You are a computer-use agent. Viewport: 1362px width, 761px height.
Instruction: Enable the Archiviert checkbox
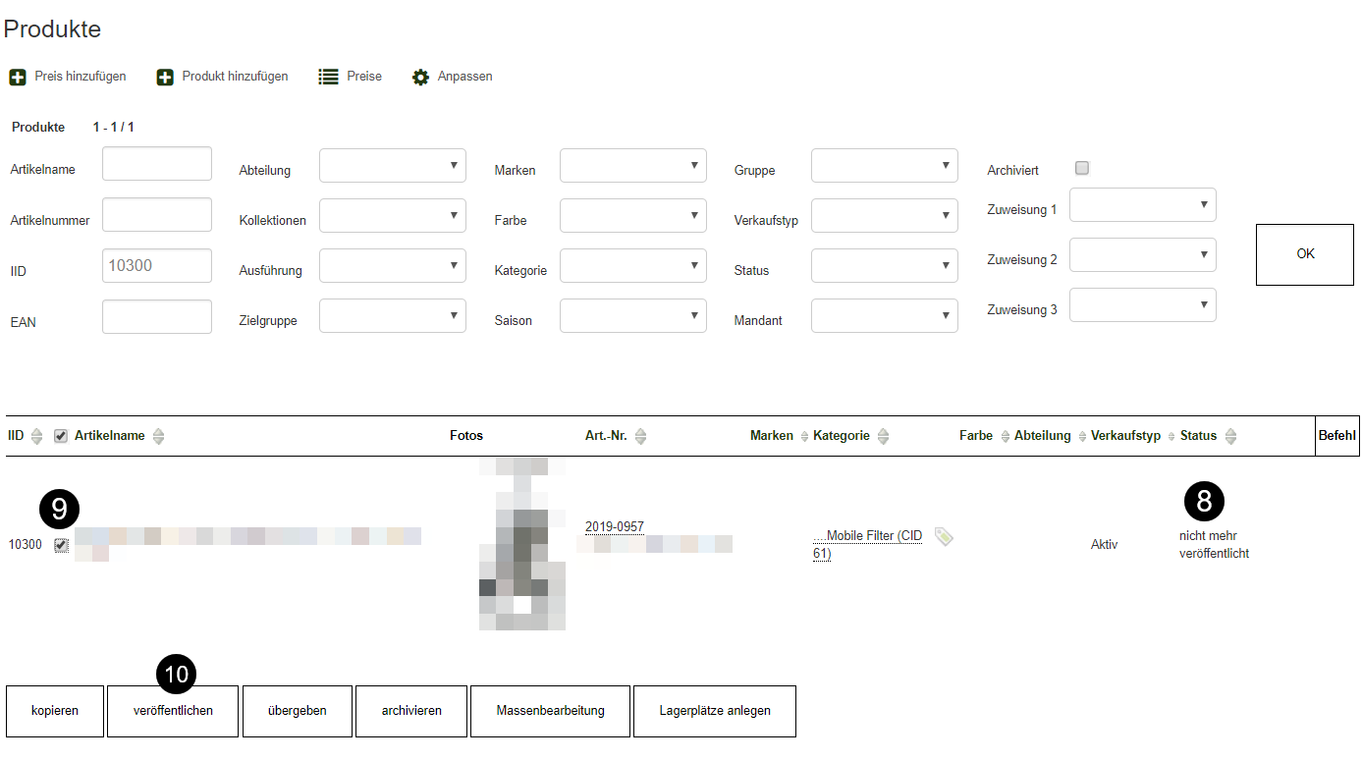pyautogui.click(x=1082, y=168)
